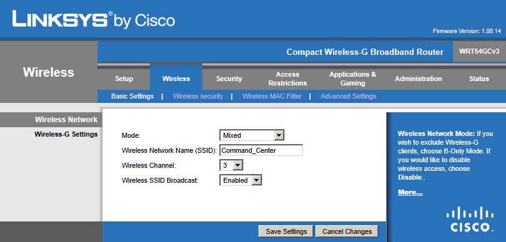Screen dimensions: 506x242
Task: Click the Wireless Network section heading
Action: tap(66, 120)
